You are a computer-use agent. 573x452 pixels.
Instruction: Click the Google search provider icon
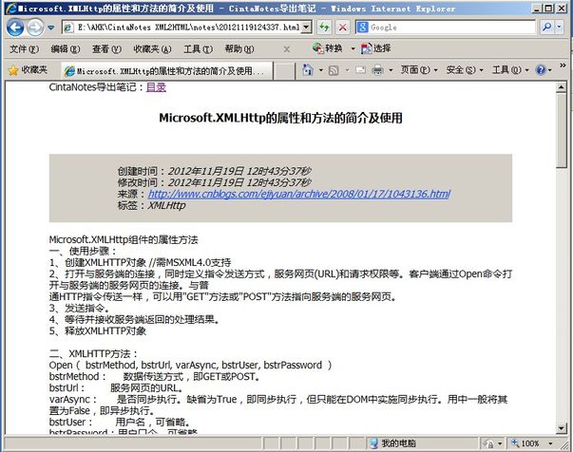click(x=362, y=28)
